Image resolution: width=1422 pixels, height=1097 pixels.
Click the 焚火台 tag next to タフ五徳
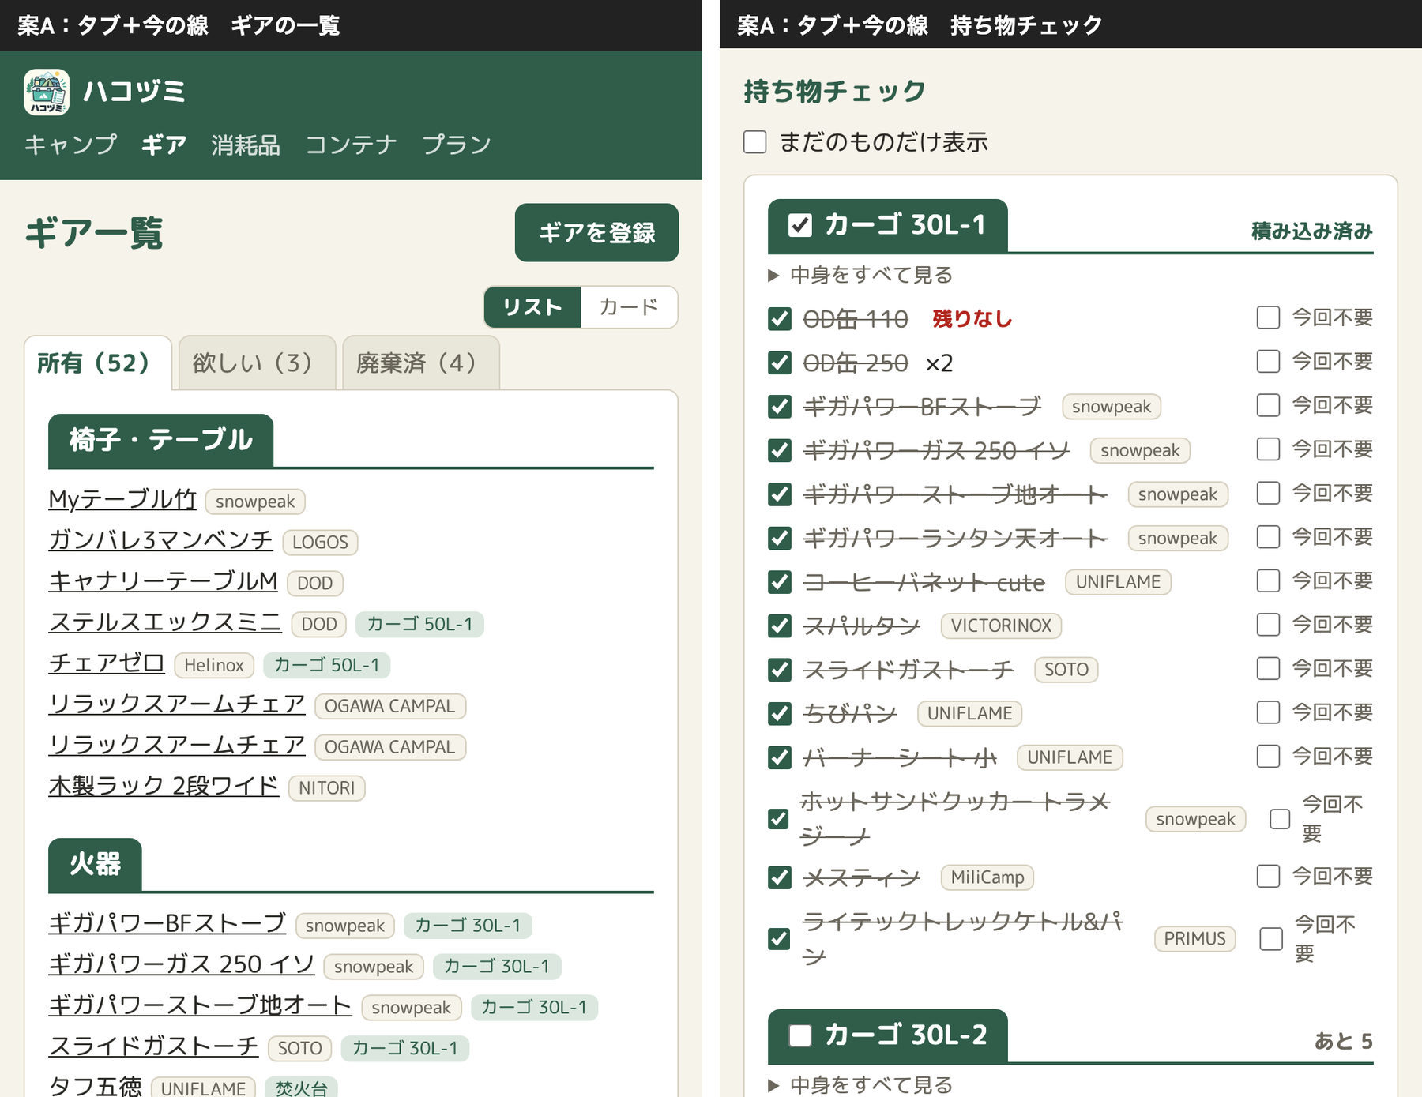[x=301, y=1088]
